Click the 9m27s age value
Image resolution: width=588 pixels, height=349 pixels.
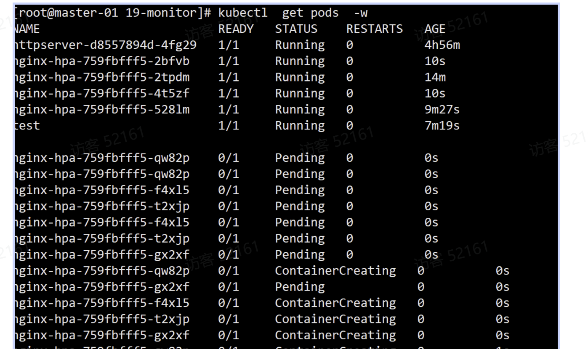pyautogui.click(x=442, y=110)
